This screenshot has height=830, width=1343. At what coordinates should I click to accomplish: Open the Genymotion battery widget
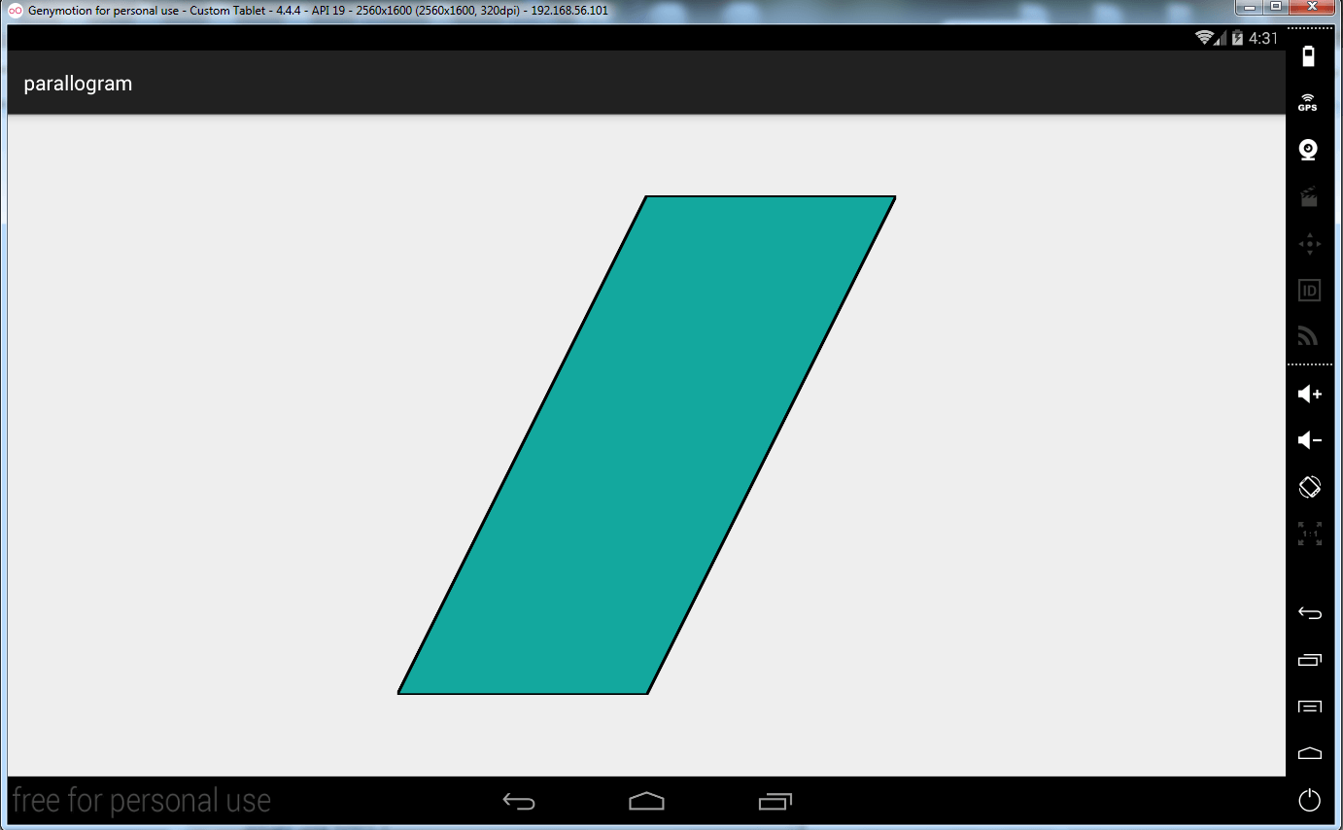point(1309,55)
